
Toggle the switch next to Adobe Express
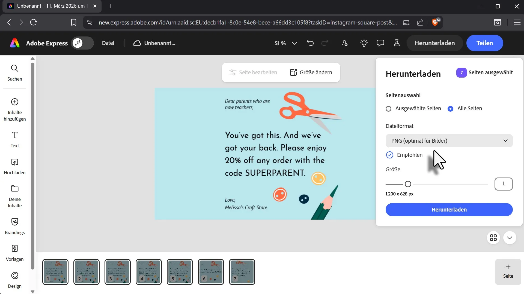pyautogui.click(x=82, y=43)
